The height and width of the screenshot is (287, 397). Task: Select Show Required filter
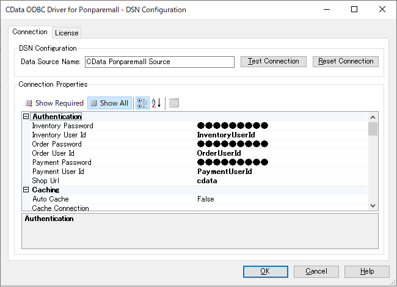[x=54, y=103]
